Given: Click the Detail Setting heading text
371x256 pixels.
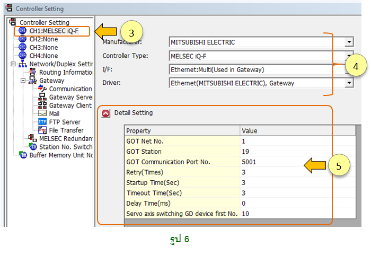Looking at the screenshot, I should pos(134,113).
